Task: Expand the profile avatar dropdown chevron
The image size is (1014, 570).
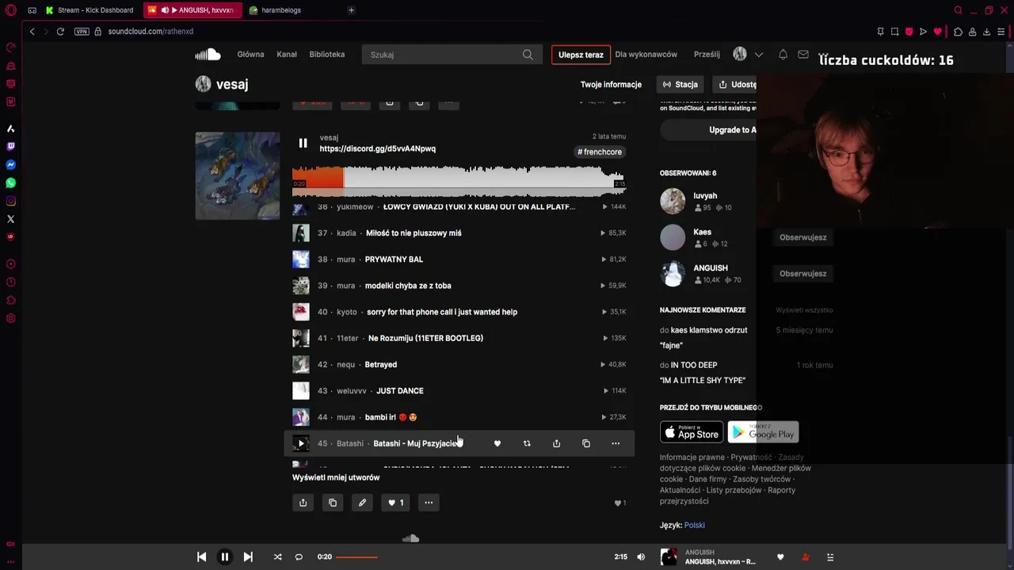Action: pos(759,55)
